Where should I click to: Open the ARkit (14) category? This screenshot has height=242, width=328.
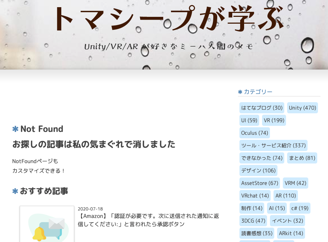291,233
